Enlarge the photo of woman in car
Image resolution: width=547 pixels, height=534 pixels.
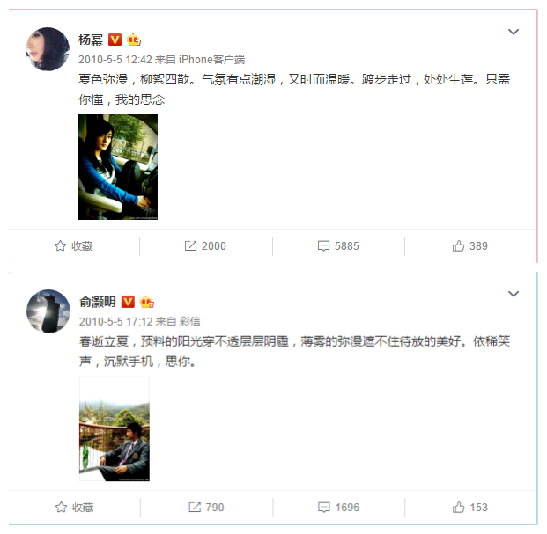[118, 167]
